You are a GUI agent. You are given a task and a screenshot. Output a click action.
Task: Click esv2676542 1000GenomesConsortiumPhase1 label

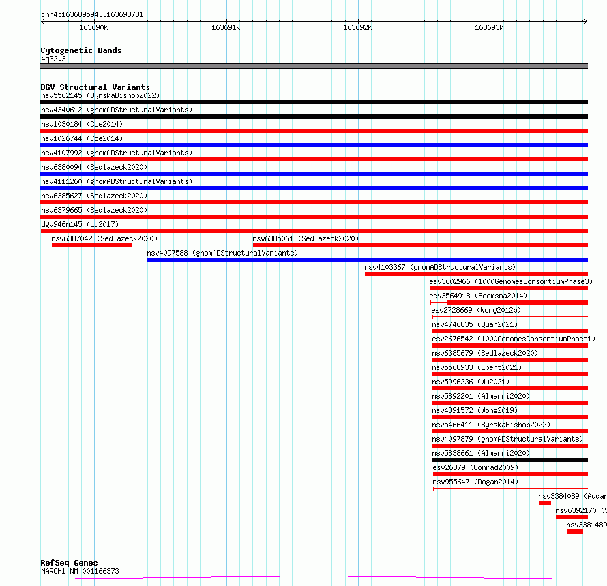click(x=514, y=339)
